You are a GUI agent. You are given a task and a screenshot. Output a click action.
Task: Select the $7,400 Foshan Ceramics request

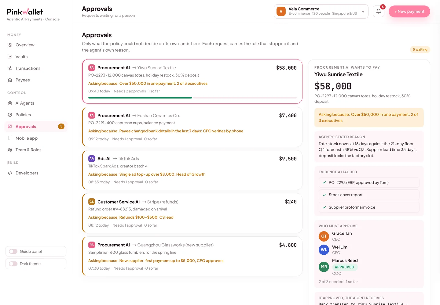(192, 127)
